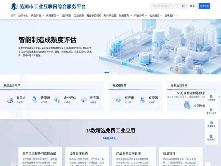The height and width of the screenshot is (166, 221).
Task: Open 质量管理 card
Action: 181,157
